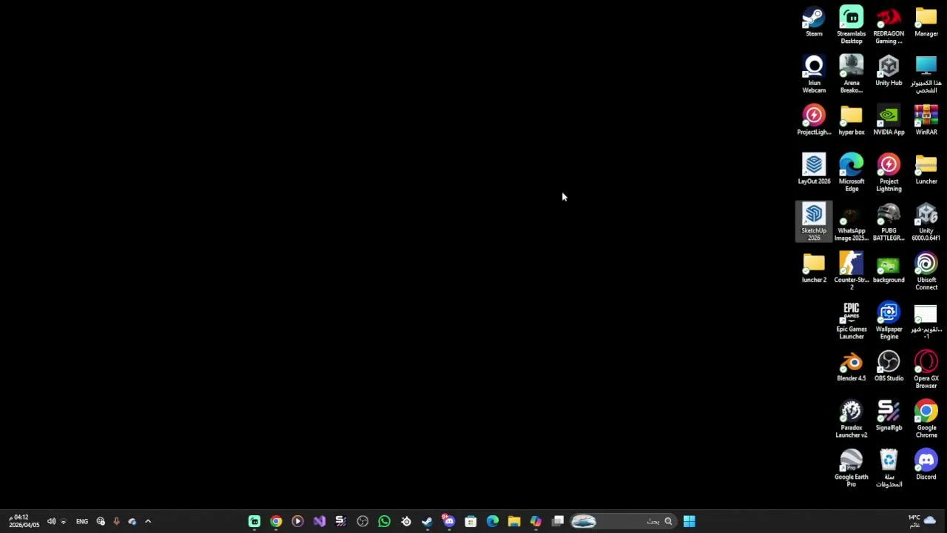Viewport: 947px width, 533px height.
Task: Expand the hidden tray icons chevron
Action: (x=148, y=521)
